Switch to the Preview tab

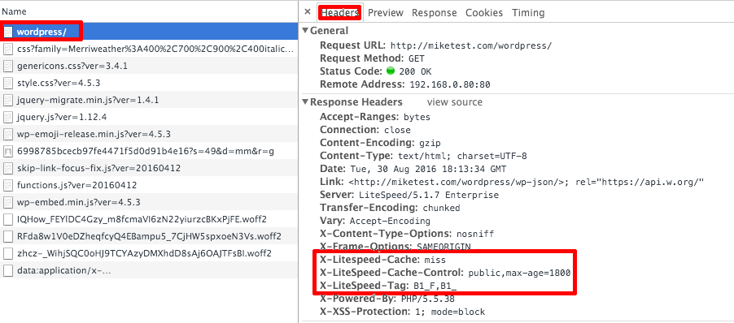tap(385, 13)
